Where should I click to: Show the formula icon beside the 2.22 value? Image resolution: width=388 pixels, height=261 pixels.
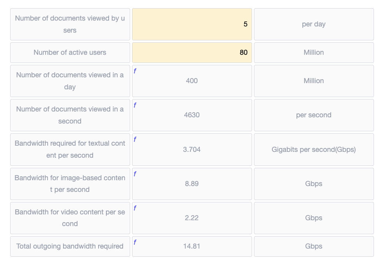click(x=135, y=208)
